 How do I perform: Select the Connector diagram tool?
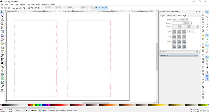pyautogui.click(x=2, y=91)
